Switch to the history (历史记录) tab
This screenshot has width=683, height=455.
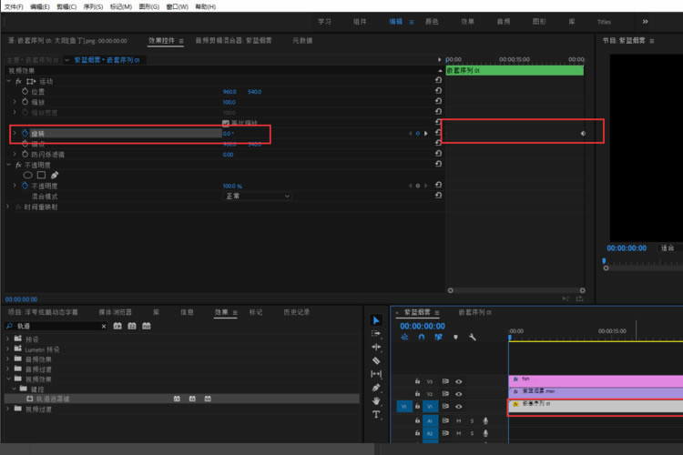(296, 312)
